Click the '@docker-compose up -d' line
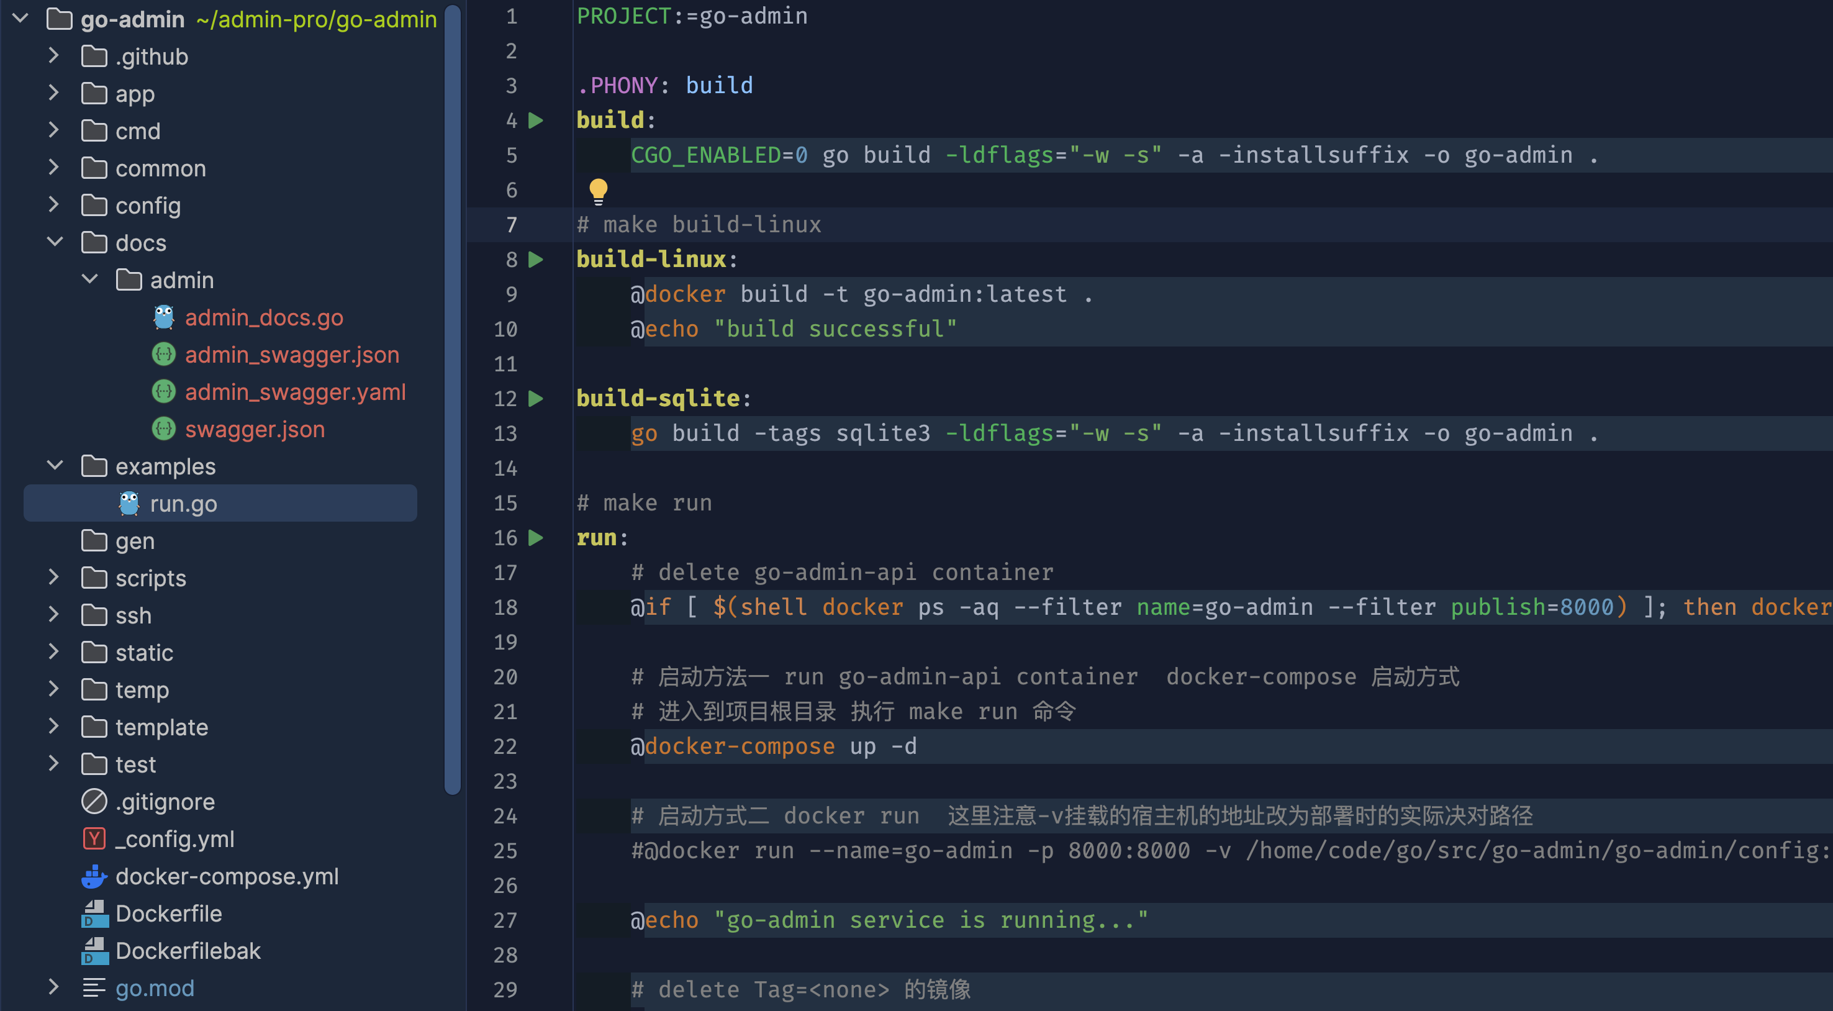This screenshot has width=1833, height=1011. 774,746
